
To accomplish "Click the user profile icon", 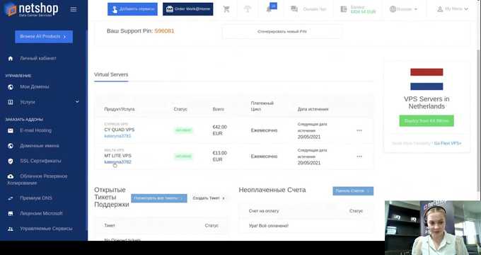I will click(x=440, y=9).
